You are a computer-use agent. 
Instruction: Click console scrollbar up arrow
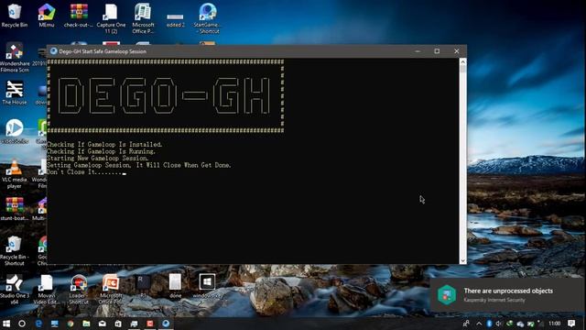[463, 61]
